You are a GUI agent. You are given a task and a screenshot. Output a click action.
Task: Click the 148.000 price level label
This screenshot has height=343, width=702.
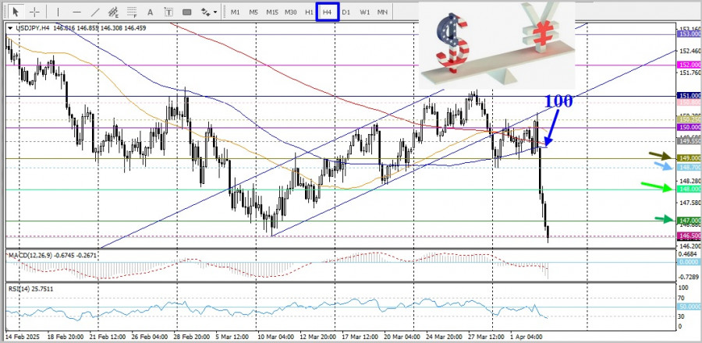pos(690,189)
